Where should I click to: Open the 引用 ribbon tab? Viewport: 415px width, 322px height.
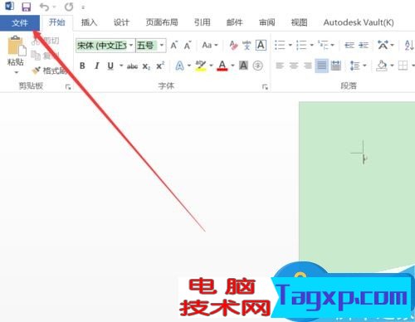pos(202,22)
